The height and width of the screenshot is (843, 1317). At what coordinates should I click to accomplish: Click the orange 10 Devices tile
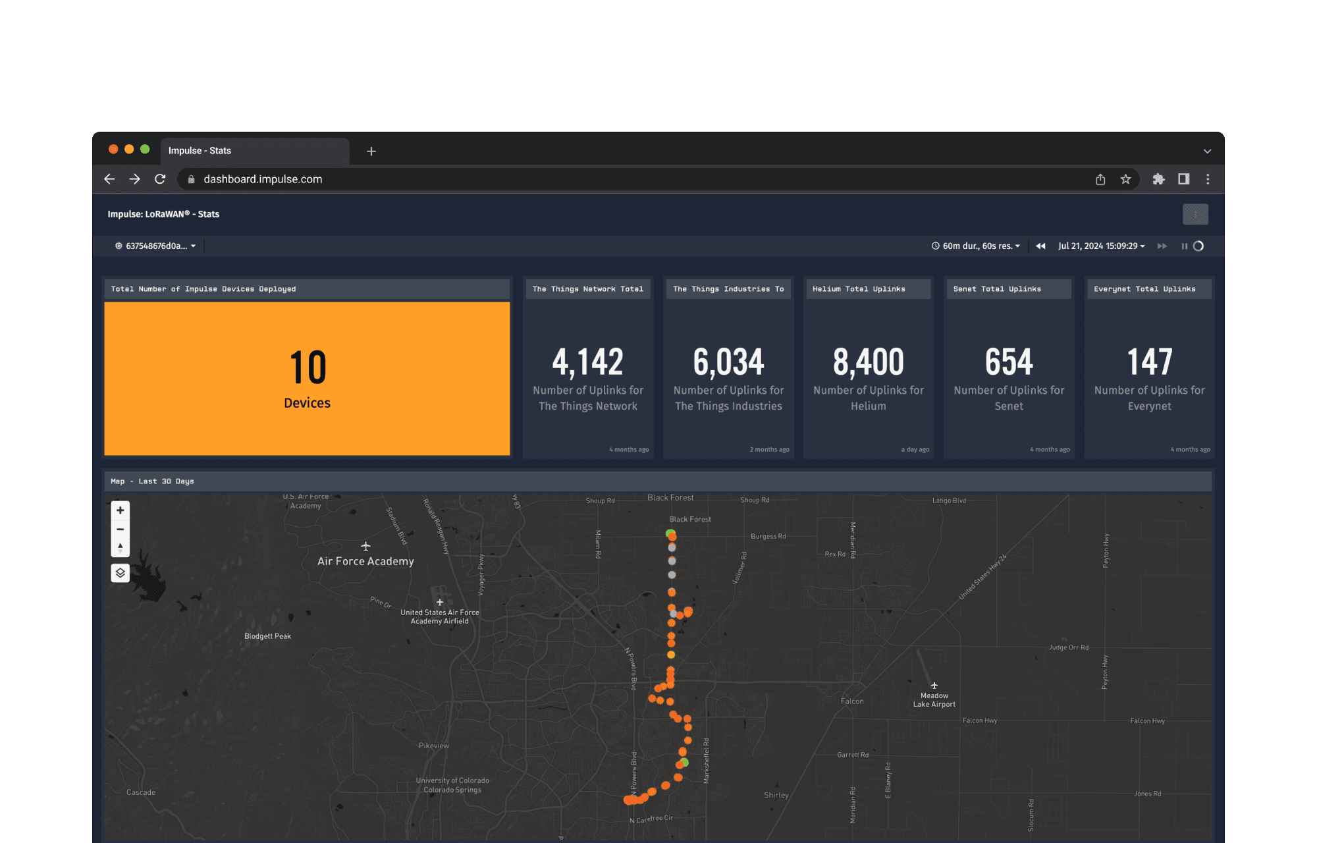pyautogui.click(x=307, y=379)
